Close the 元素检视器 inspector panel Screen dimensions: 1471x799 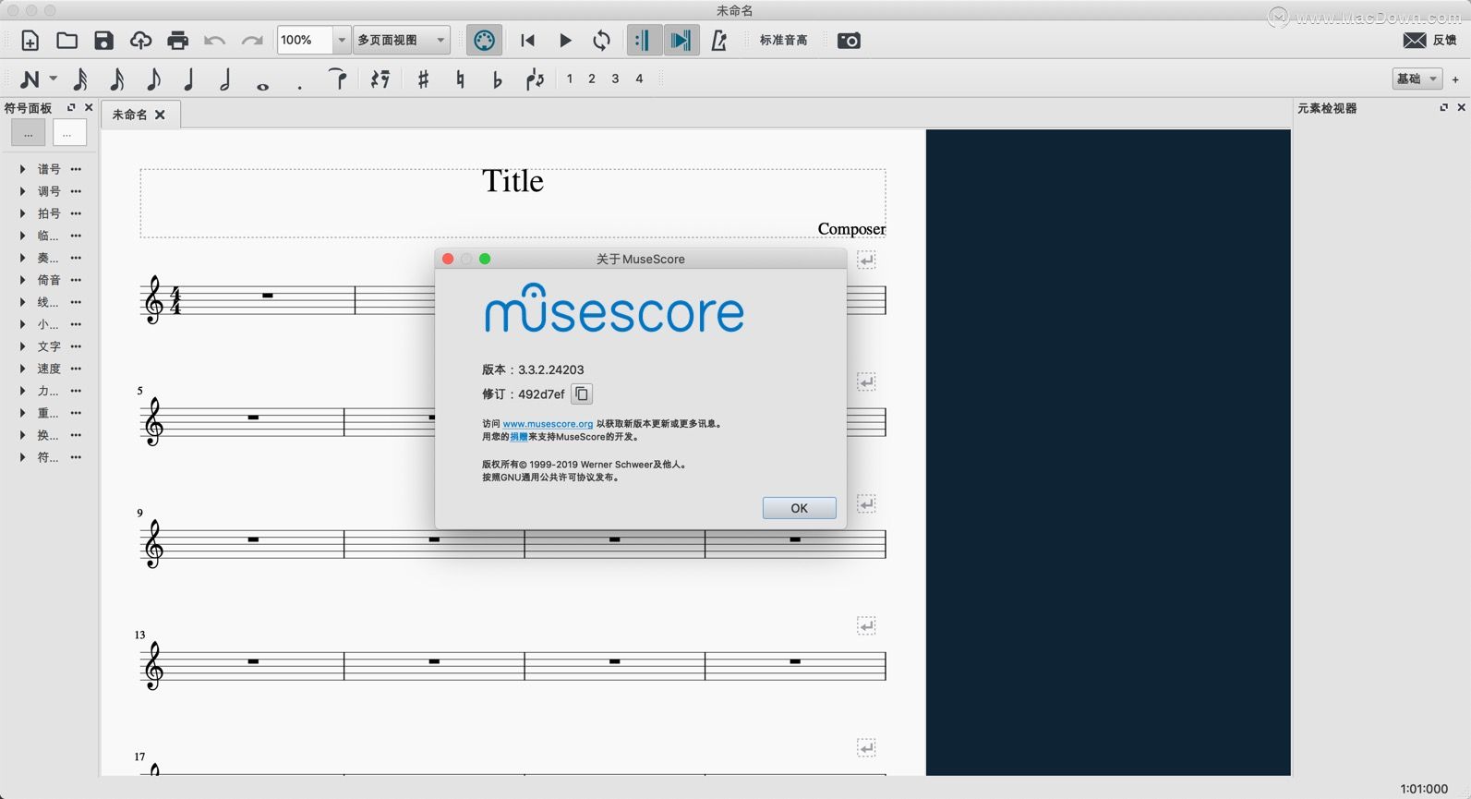[1461, 107]
